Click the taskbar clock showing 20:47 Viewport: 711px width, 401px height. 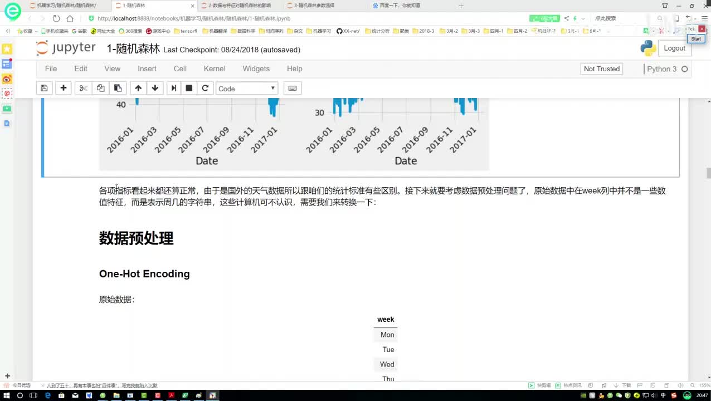[x=702, y=395]
